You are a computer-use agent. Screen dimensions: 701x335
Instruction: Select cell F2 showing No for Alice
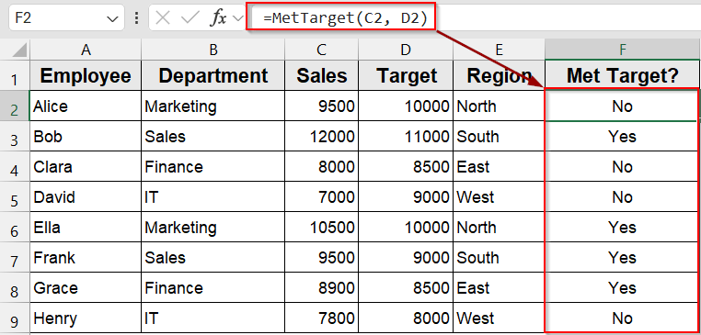[x=622, y=106]
